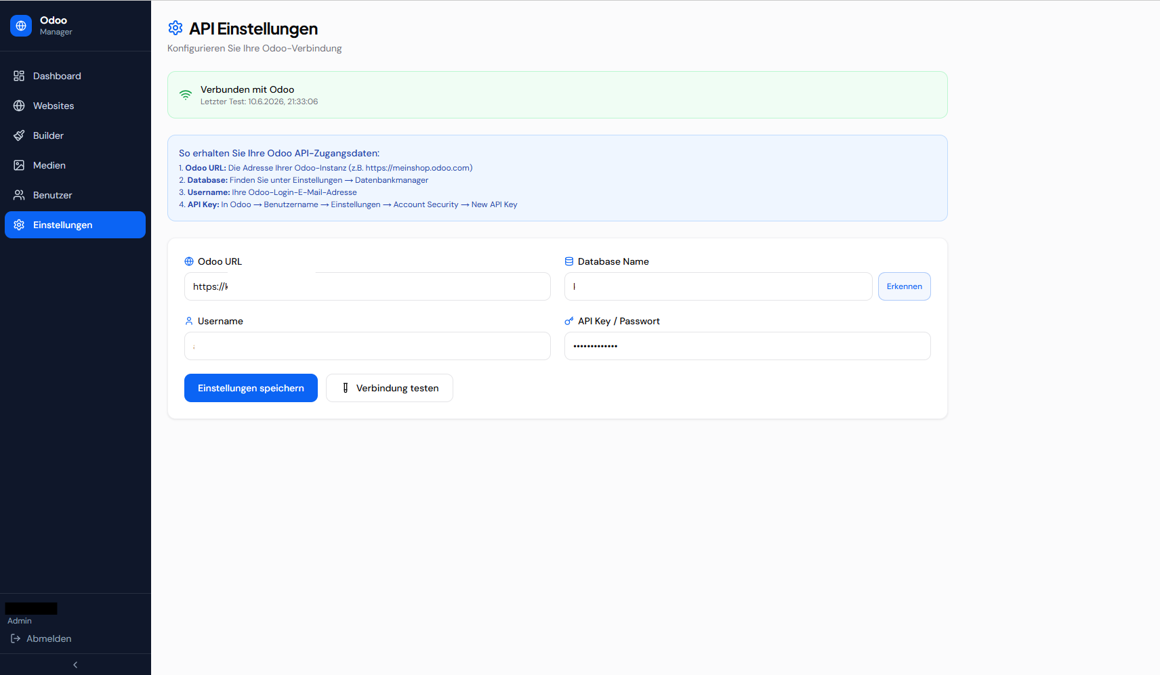Open the Dashboard page
This screenshot has height=675, width=1160.
click(x=75, y=76)
